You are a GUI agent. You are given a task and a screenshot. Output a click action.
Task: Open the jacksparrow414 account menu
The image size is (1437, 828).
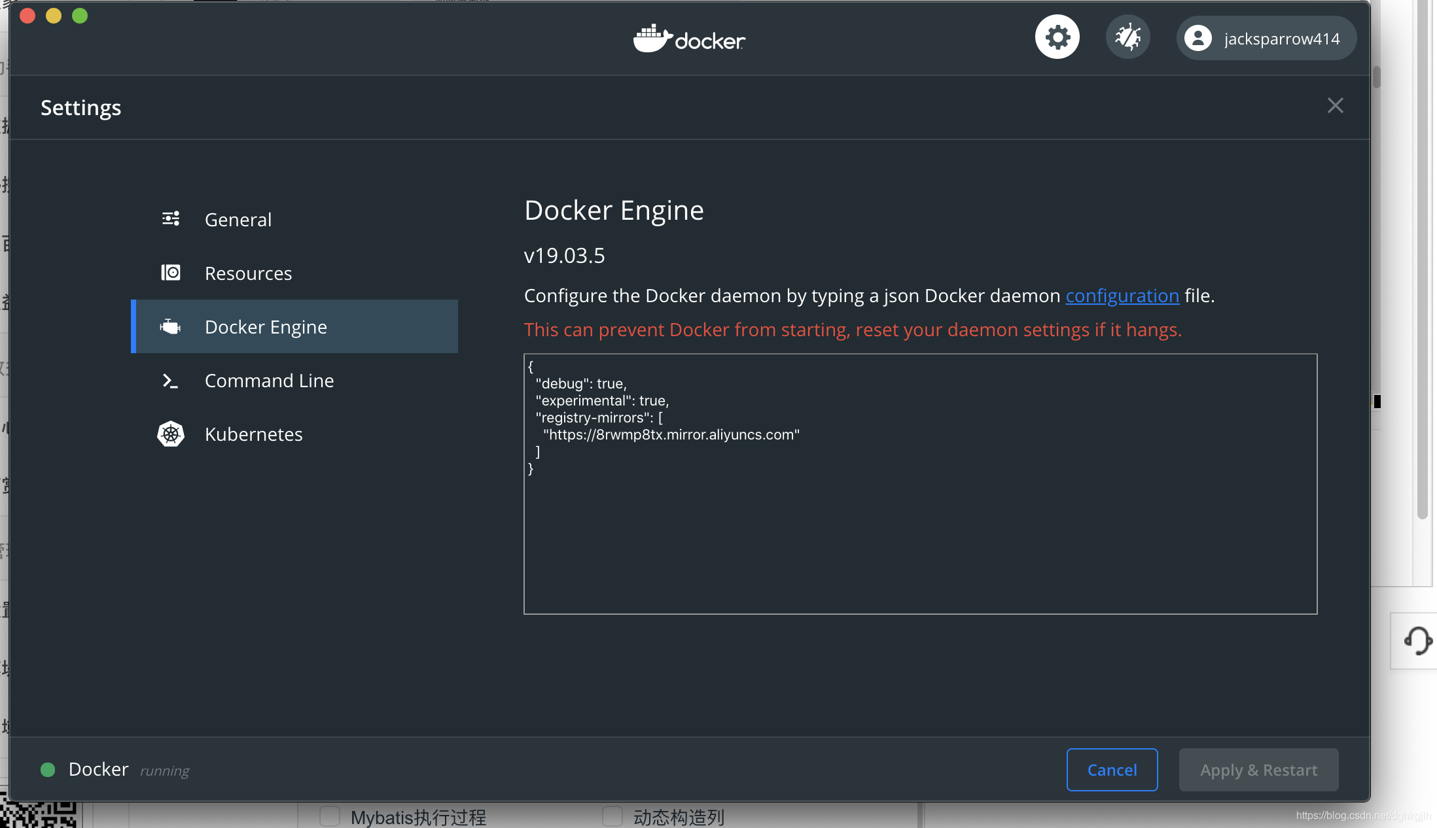coord(1266,39)
